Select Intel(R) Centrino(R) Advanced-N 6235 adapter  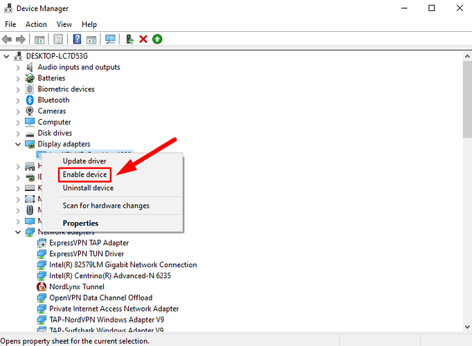[x=109, y=275]
